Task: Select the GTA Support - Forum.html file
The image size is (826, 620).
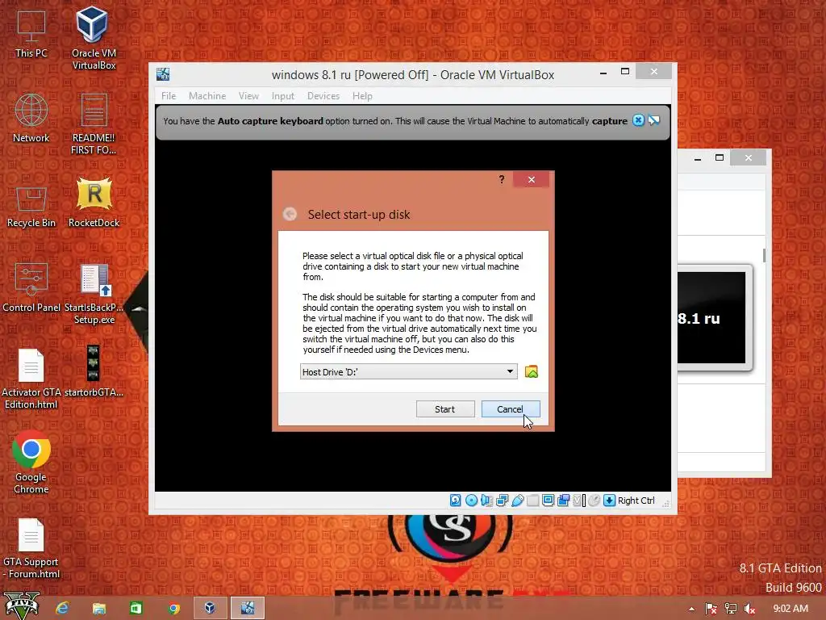Action: pyautogui.click(x=31, y=548)
